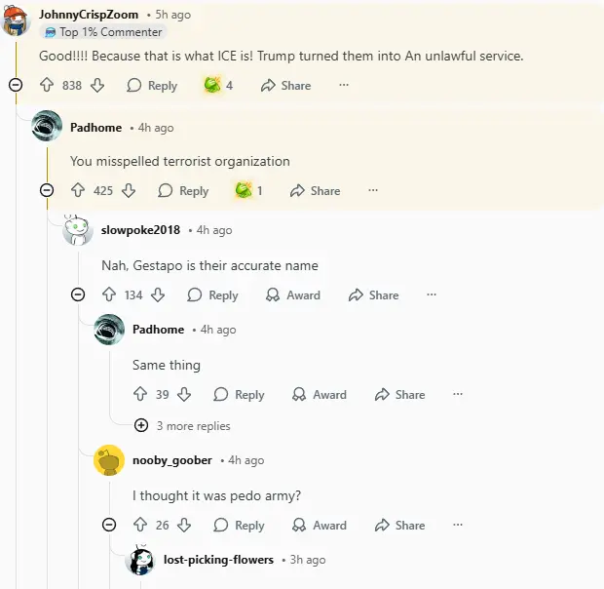
Task: Collapse Padhome's 425-vote comment thread
Action: tap(47, 191)
